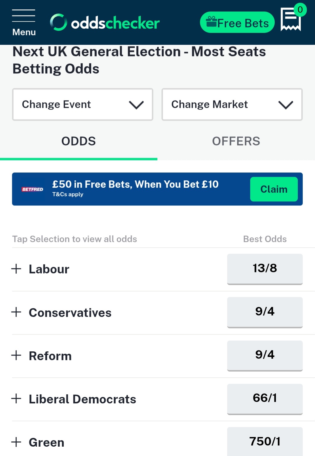Tap the Reform party name
315x456 pixels.
[50, 356]
